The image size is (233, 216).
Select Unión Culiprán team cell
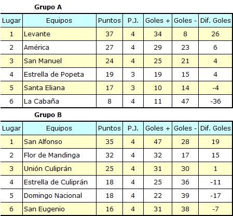point(59,169)
